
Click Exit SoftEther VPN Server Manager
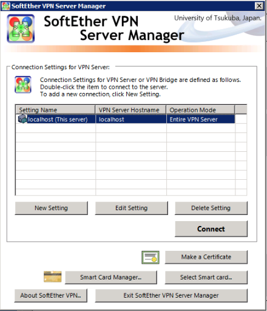pos(171,295)
